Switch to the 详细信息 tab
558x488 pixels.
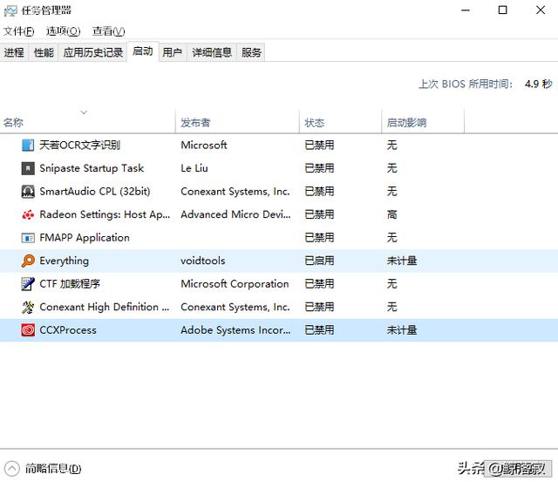pyautogui.click(x=212, y=52)
